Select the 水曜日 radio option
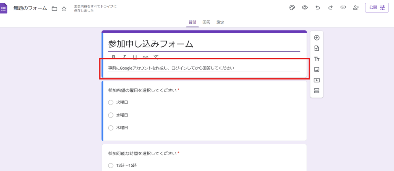 click(110, 115)
